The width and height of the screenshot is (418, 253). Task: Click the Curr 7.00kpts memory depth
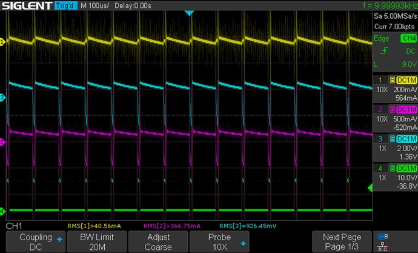tap(394, 27)
